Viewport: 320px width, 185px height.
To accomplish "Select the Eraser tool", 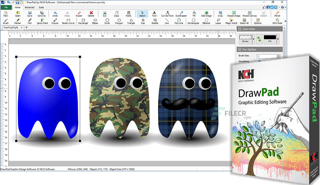I will [79, 14].
